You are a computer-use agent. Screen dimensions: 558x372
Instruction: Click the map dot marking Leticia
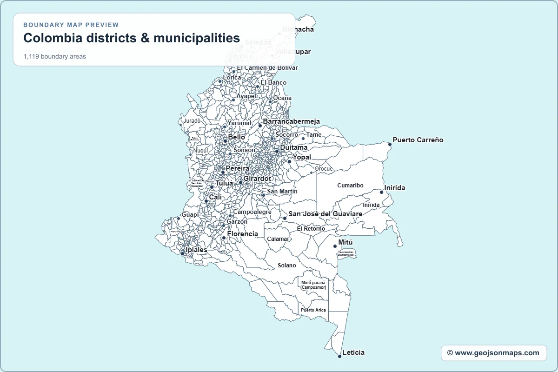point(339,356)
